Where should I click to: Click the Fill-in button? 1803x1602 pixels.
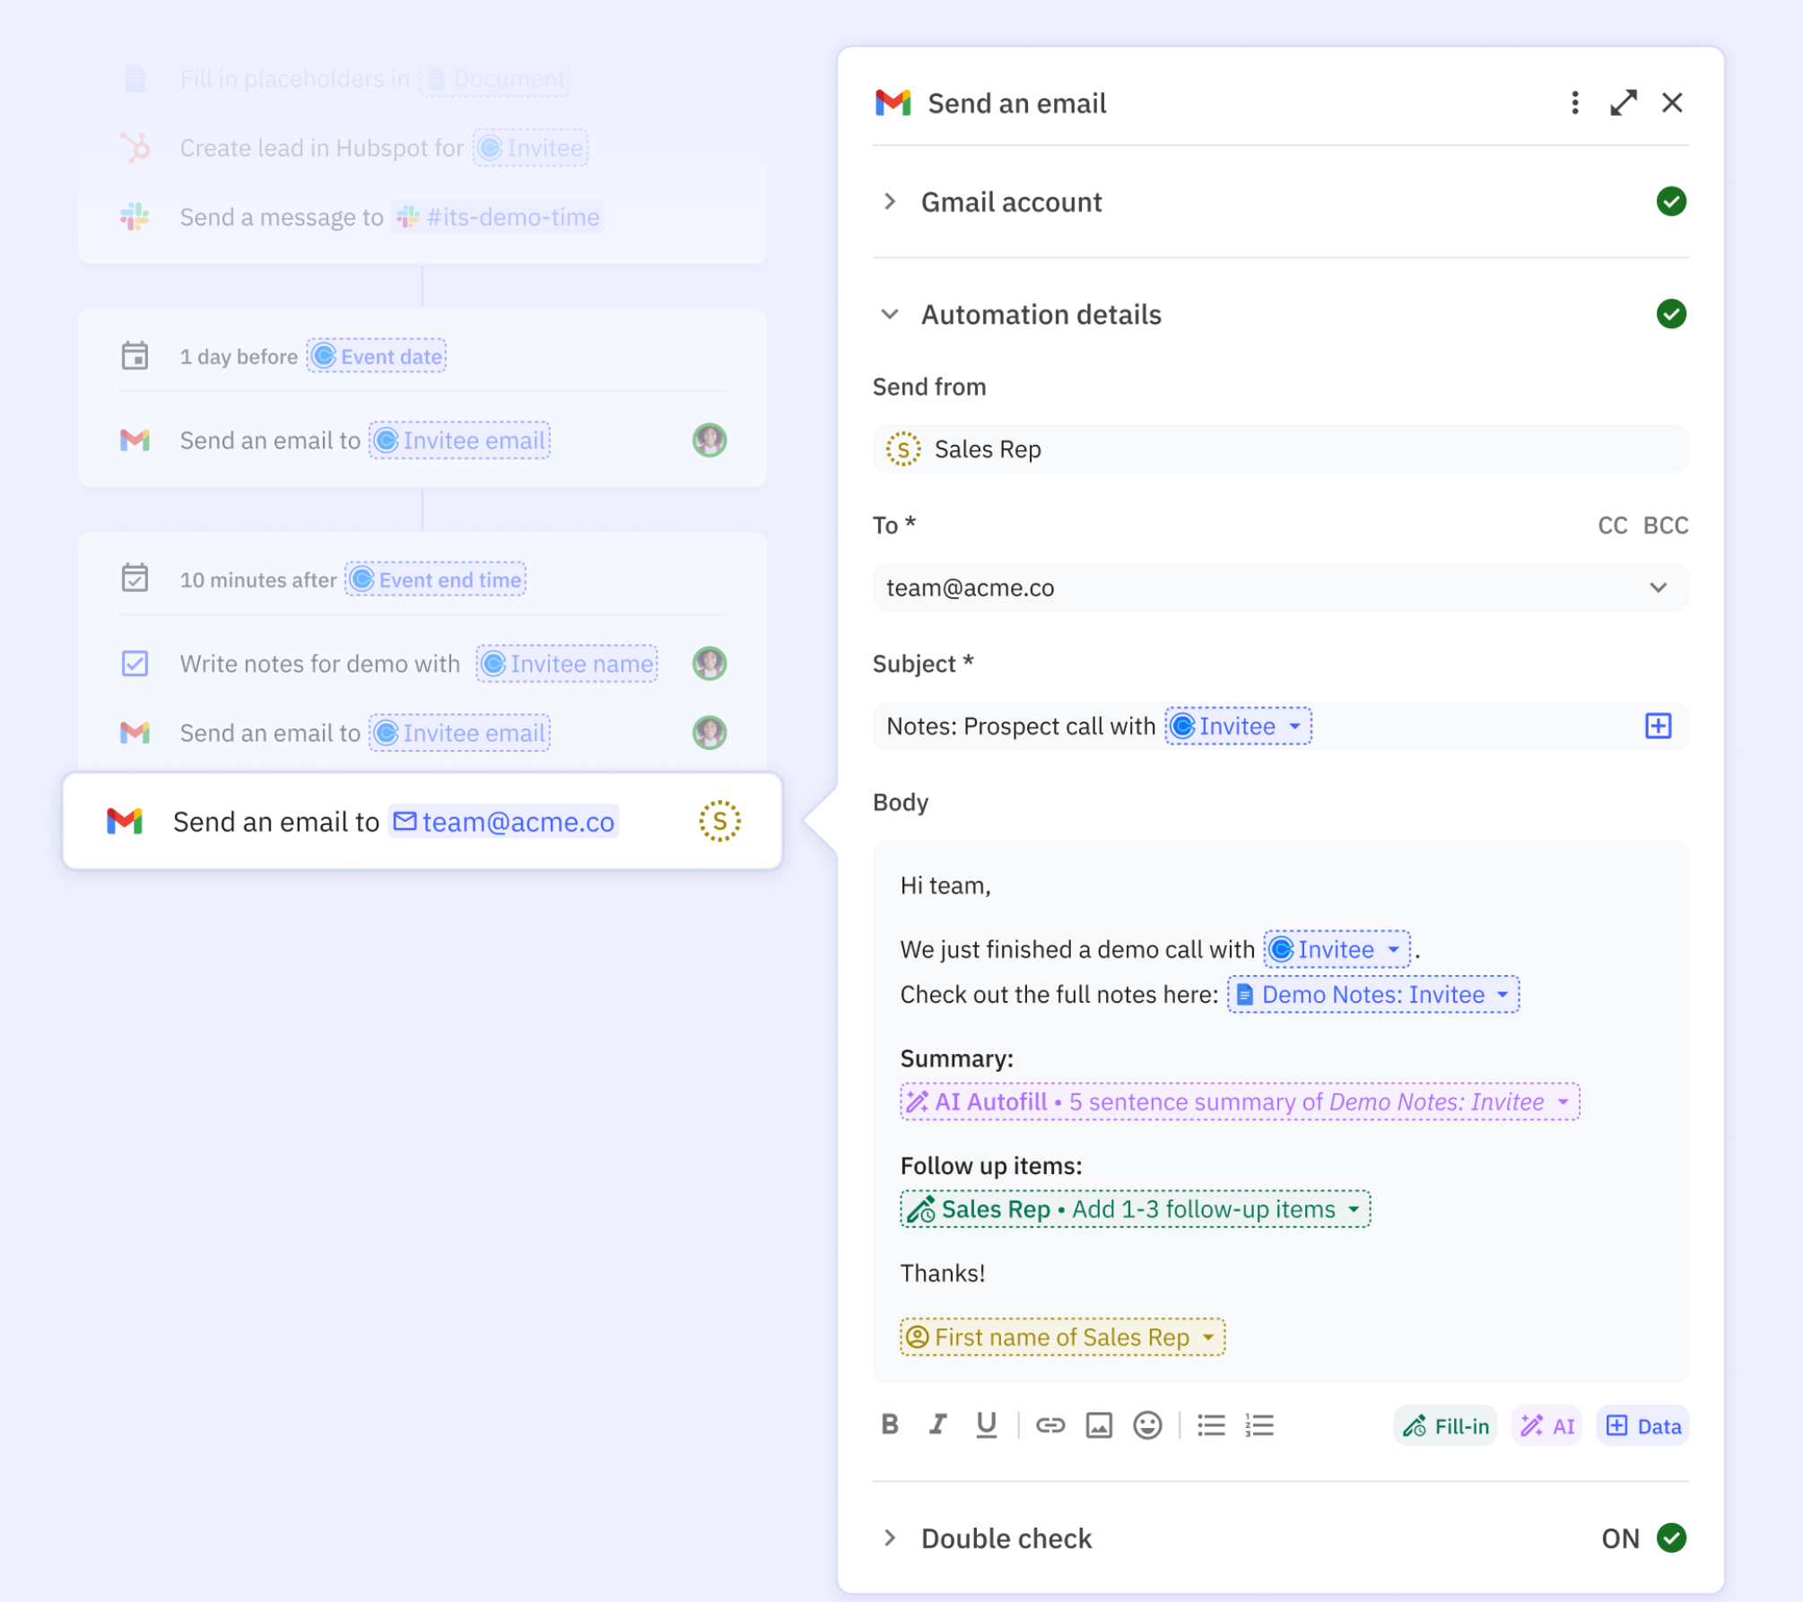[1445, 1426]
